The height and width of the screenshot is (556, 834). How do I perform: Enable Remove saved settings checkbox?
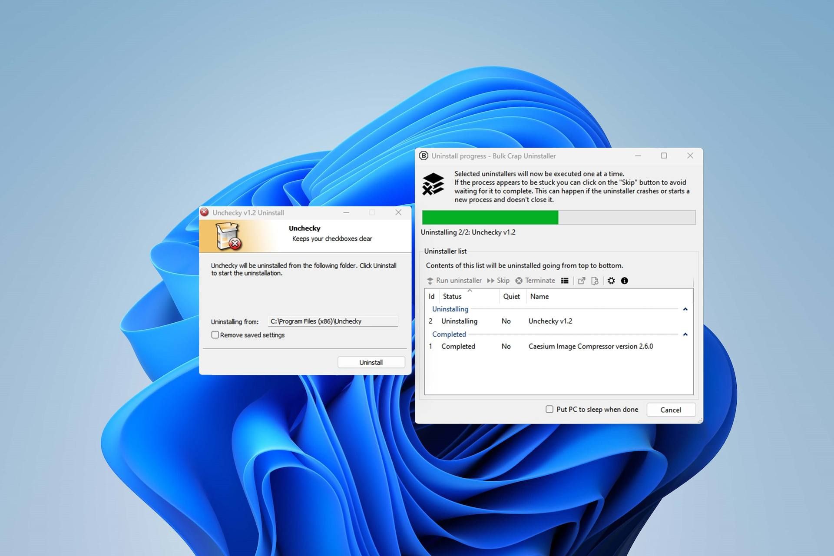click(215, 334)
